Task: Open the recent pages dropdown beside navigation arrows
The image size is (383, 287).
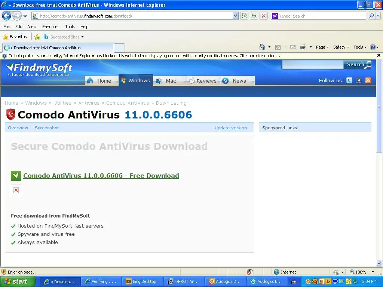Action: (25, 16)
